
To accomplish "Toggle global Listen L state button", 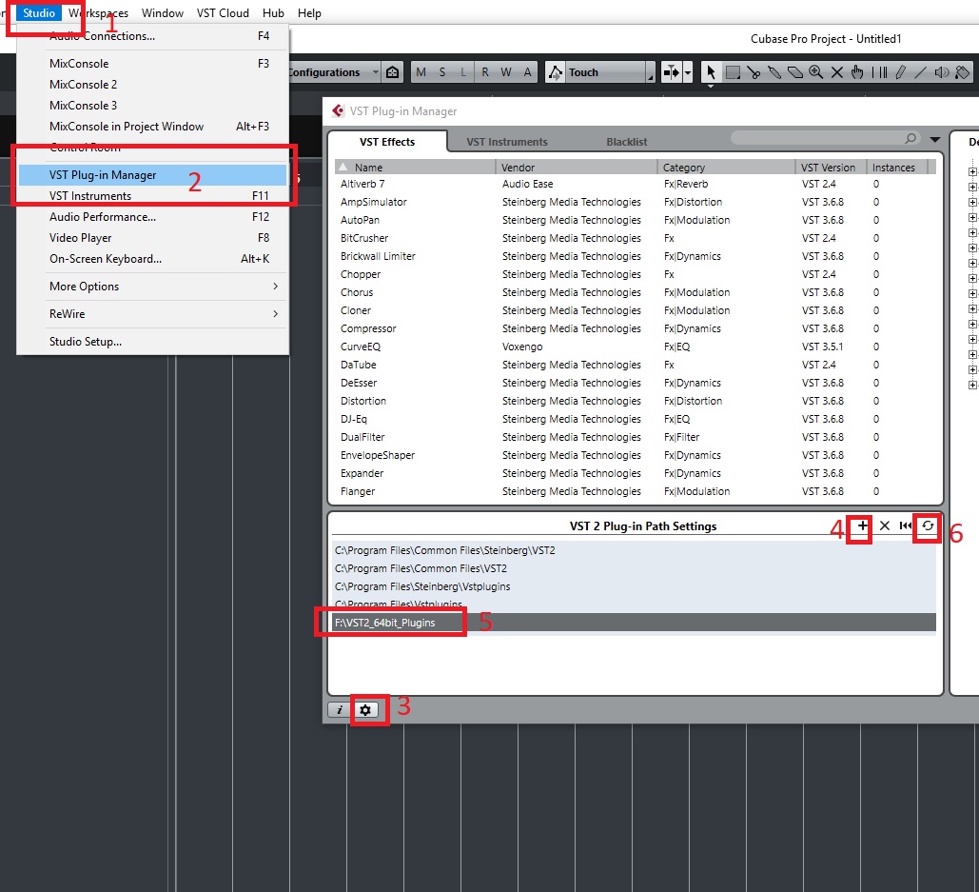I will click(463, 72).
